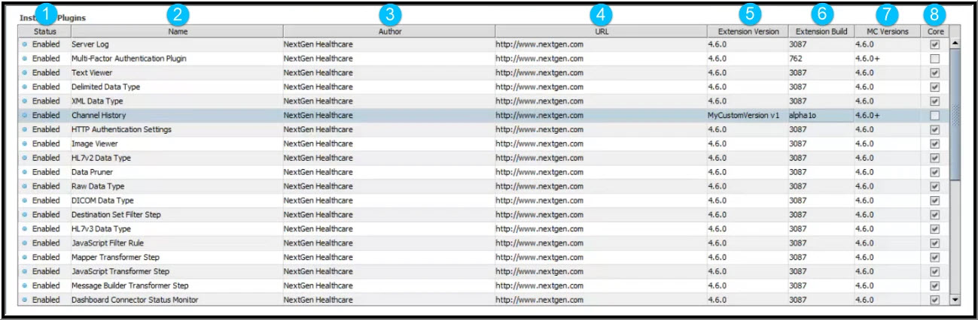
Task: Click the scrollbar up arrow
Action: tap(955, 44)
